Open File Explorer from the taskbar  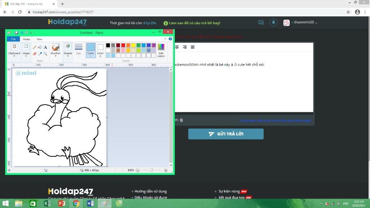(19, 203)
